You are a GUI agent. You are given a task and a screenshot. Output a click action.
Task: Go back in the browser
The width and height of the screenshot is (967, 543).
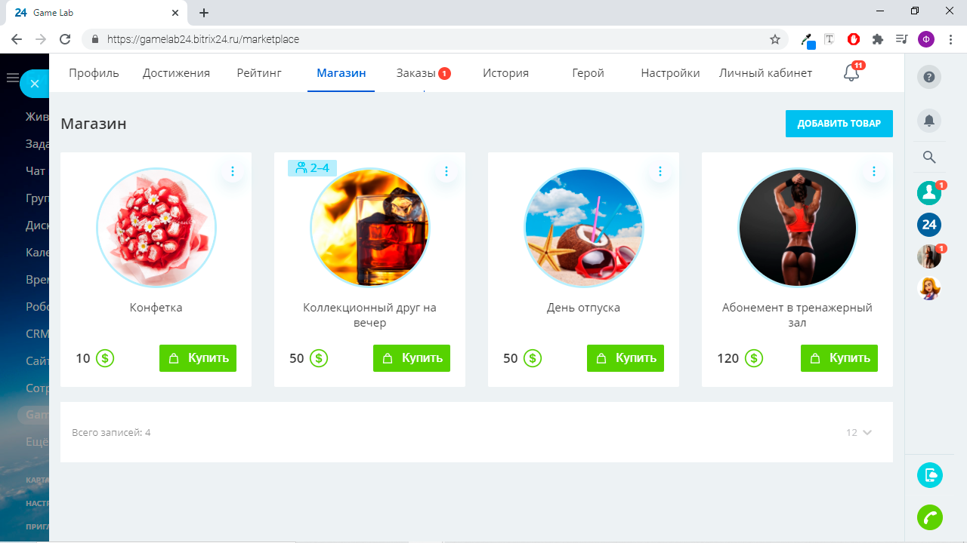(x=17, y=39)
